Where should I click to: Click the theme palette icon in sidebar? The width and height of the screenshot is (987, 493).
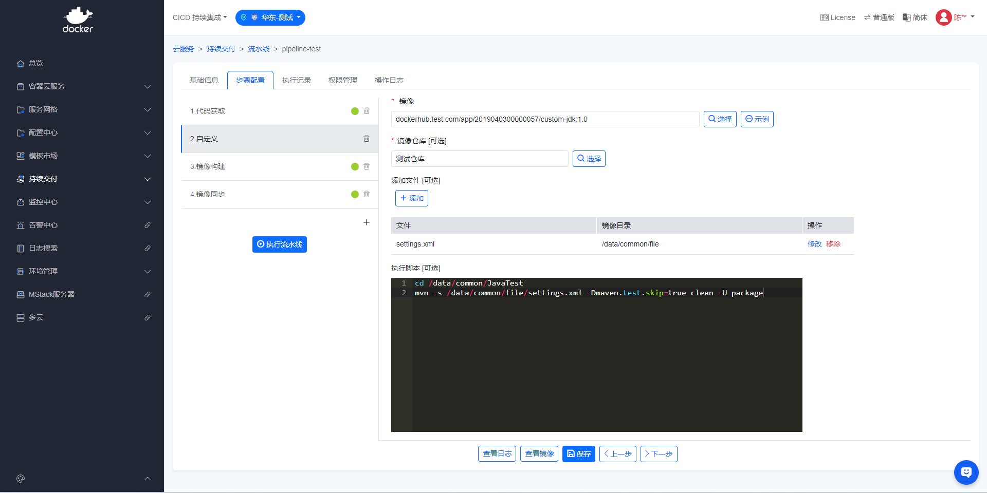click(x=21, y=479)
